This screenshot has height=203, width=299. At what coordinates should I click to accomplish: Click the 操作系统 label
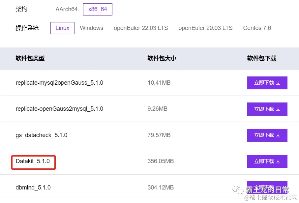27,28
